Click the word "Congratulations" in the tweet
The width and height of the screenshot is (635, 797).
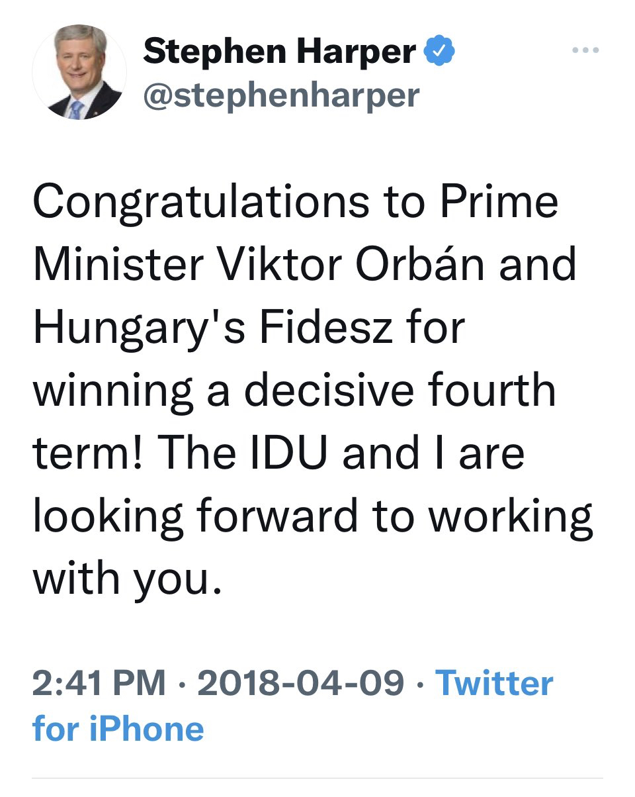200,202
